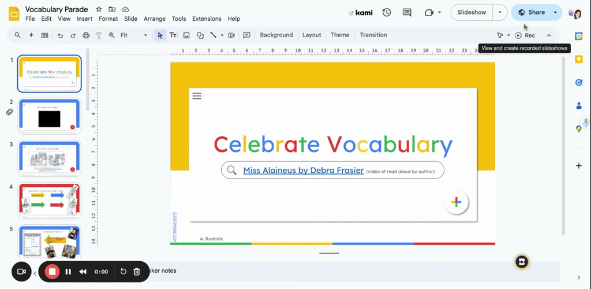This screenshot has width=591, height=289.
Task: Add a comment from toolbar
Action: click(x=247, y=35)
